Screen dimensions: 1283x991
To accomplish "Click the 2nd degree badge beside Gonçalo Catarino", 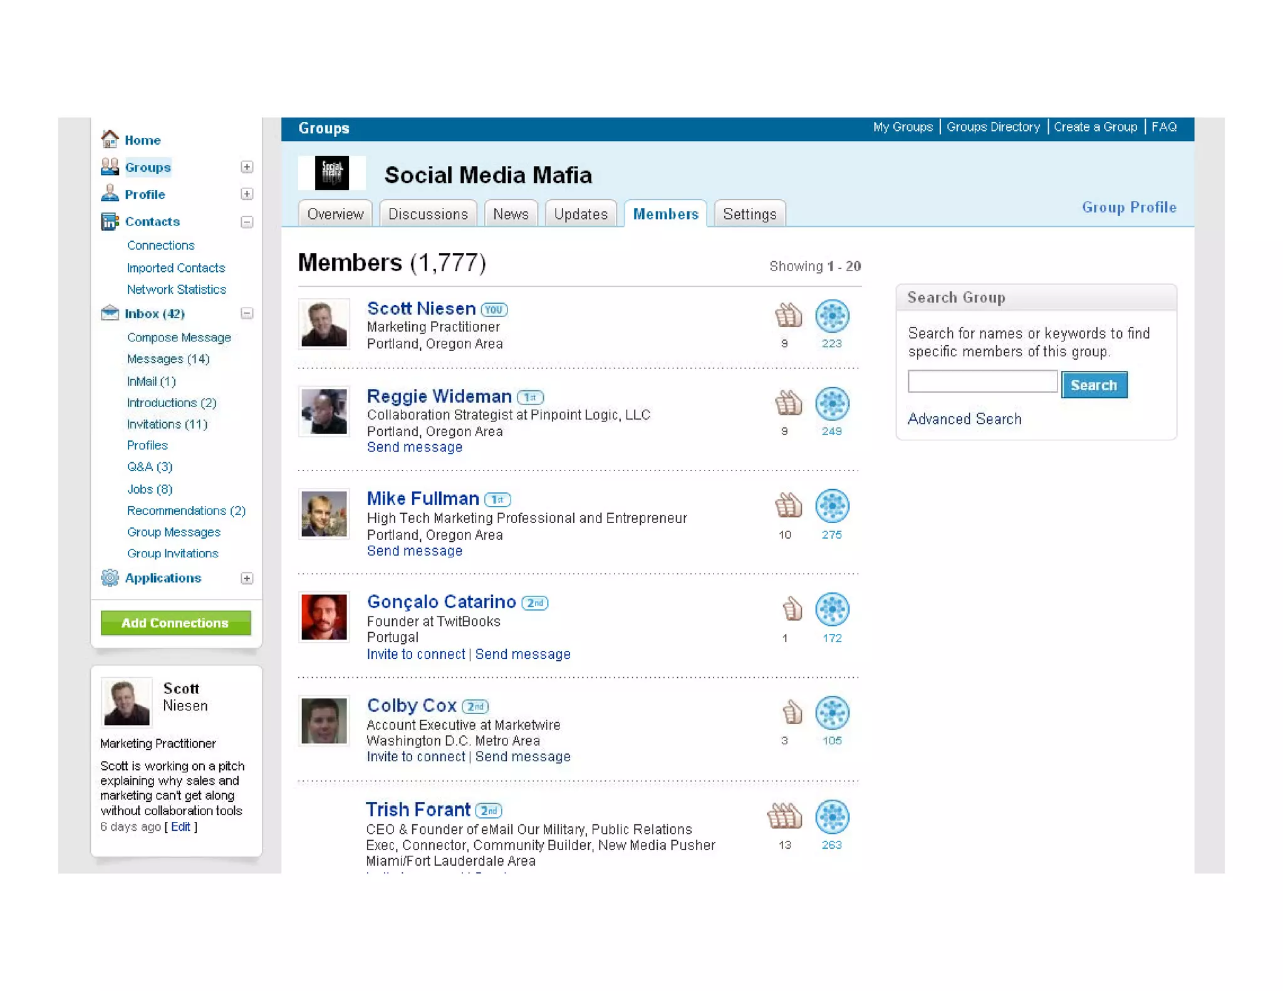I will coord(535,603).
